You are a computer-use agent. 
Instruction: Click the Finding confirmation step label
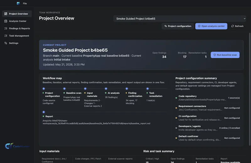[x=135, y=95]
